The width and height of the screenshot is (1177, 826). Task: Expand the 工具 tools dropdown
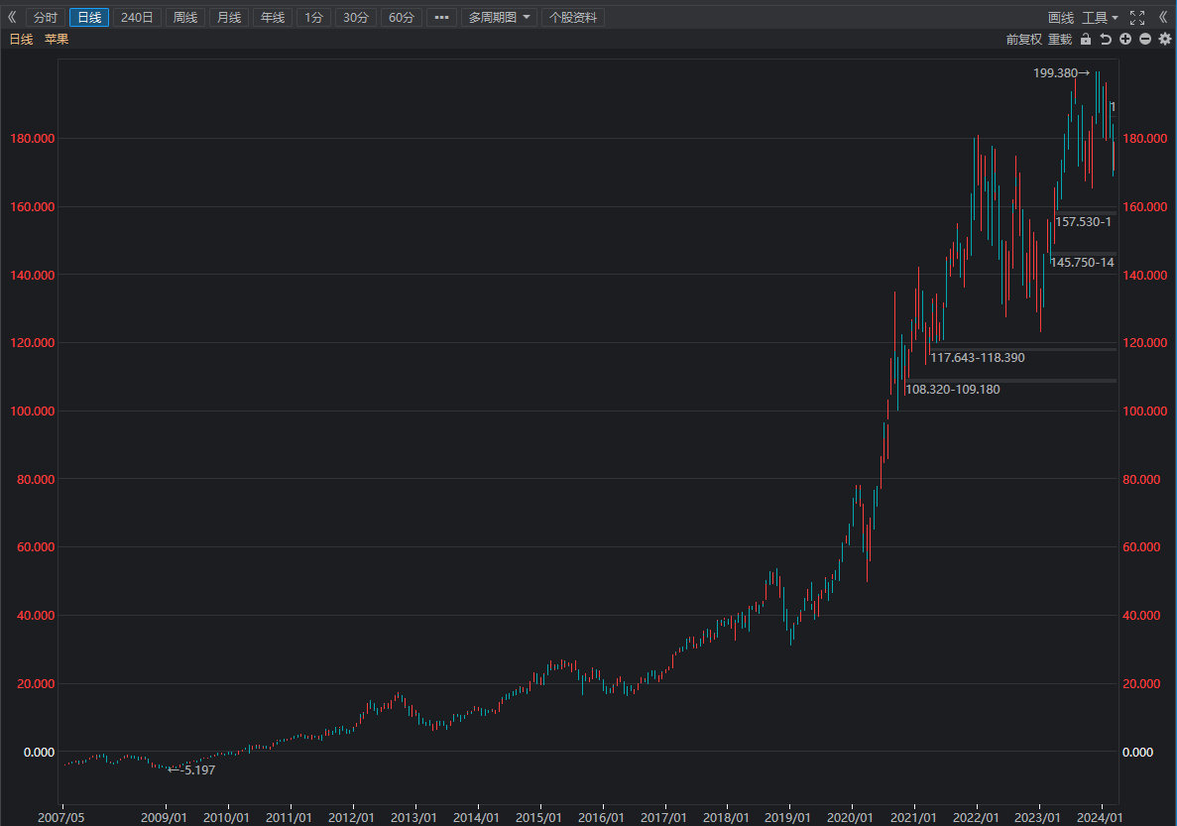(x=1100, y=17)
